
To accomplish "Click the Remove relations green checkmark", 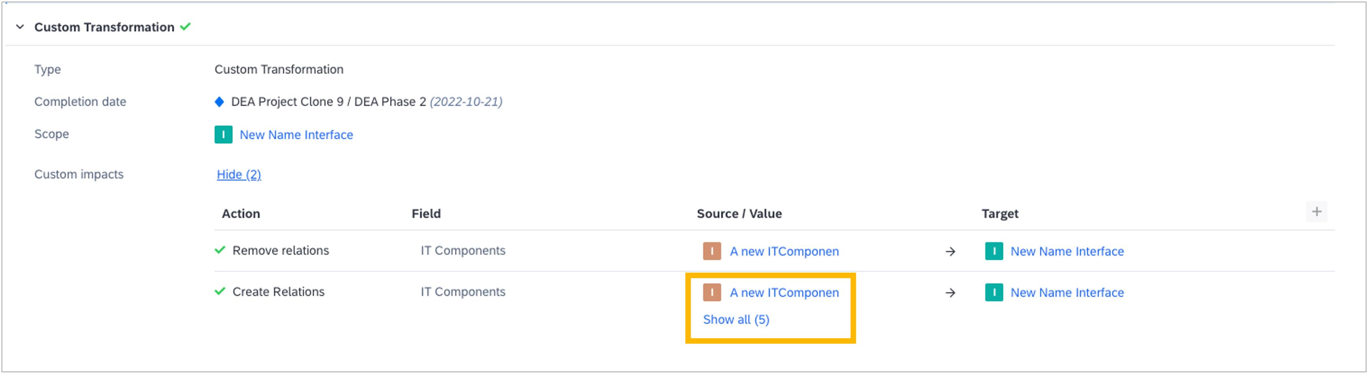I will click(x=220, y=250).
